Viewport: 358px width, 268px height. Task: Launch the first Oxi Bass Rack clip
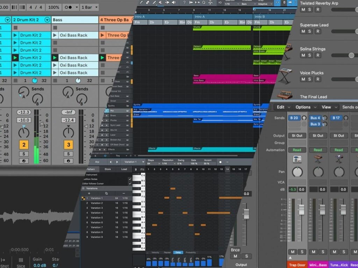[x=55, y=35]
